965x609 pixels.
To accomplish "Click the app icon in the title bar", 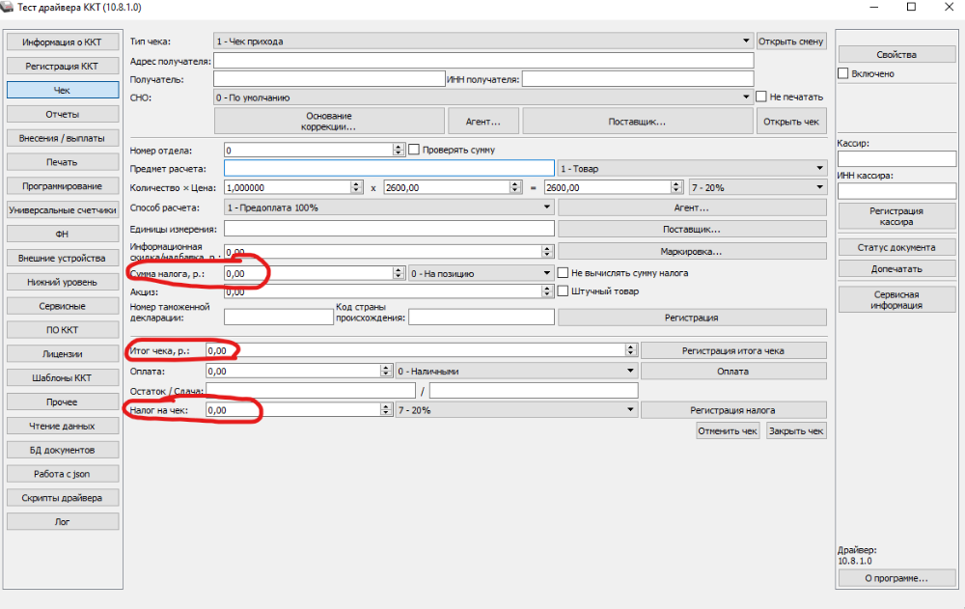I will click(x=9, y=7).
